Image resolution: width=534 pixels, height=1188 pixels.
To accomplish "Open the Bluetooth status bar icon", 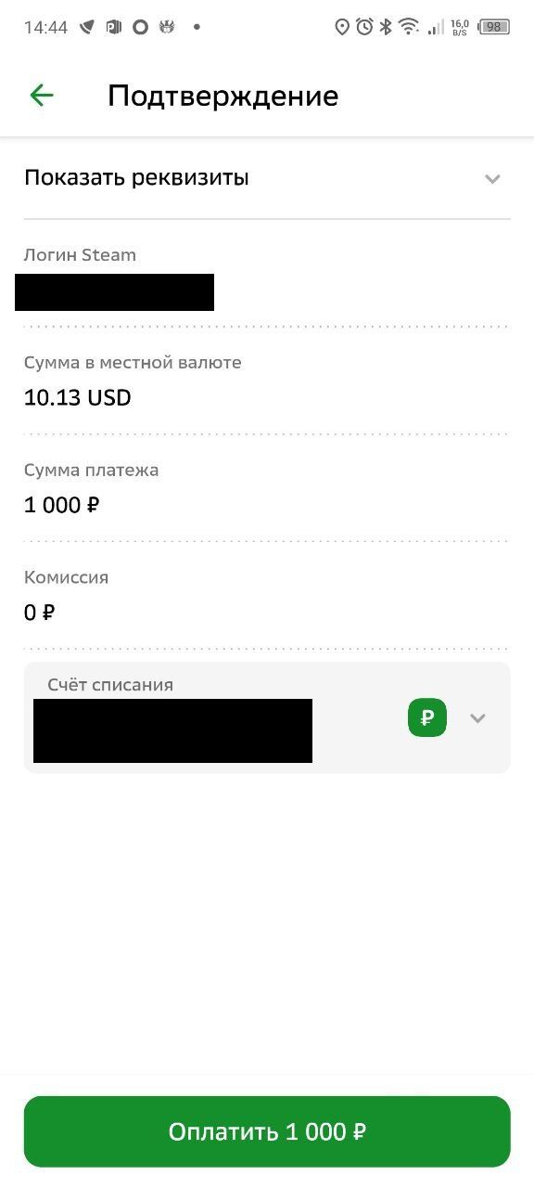I will [x=385, y=26].
